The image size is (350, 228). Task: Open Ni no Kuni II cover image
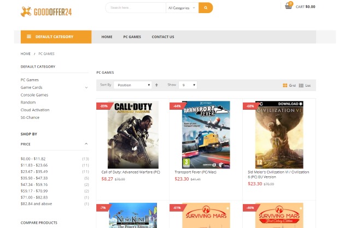pyautogui.click(x=133, y=215)
